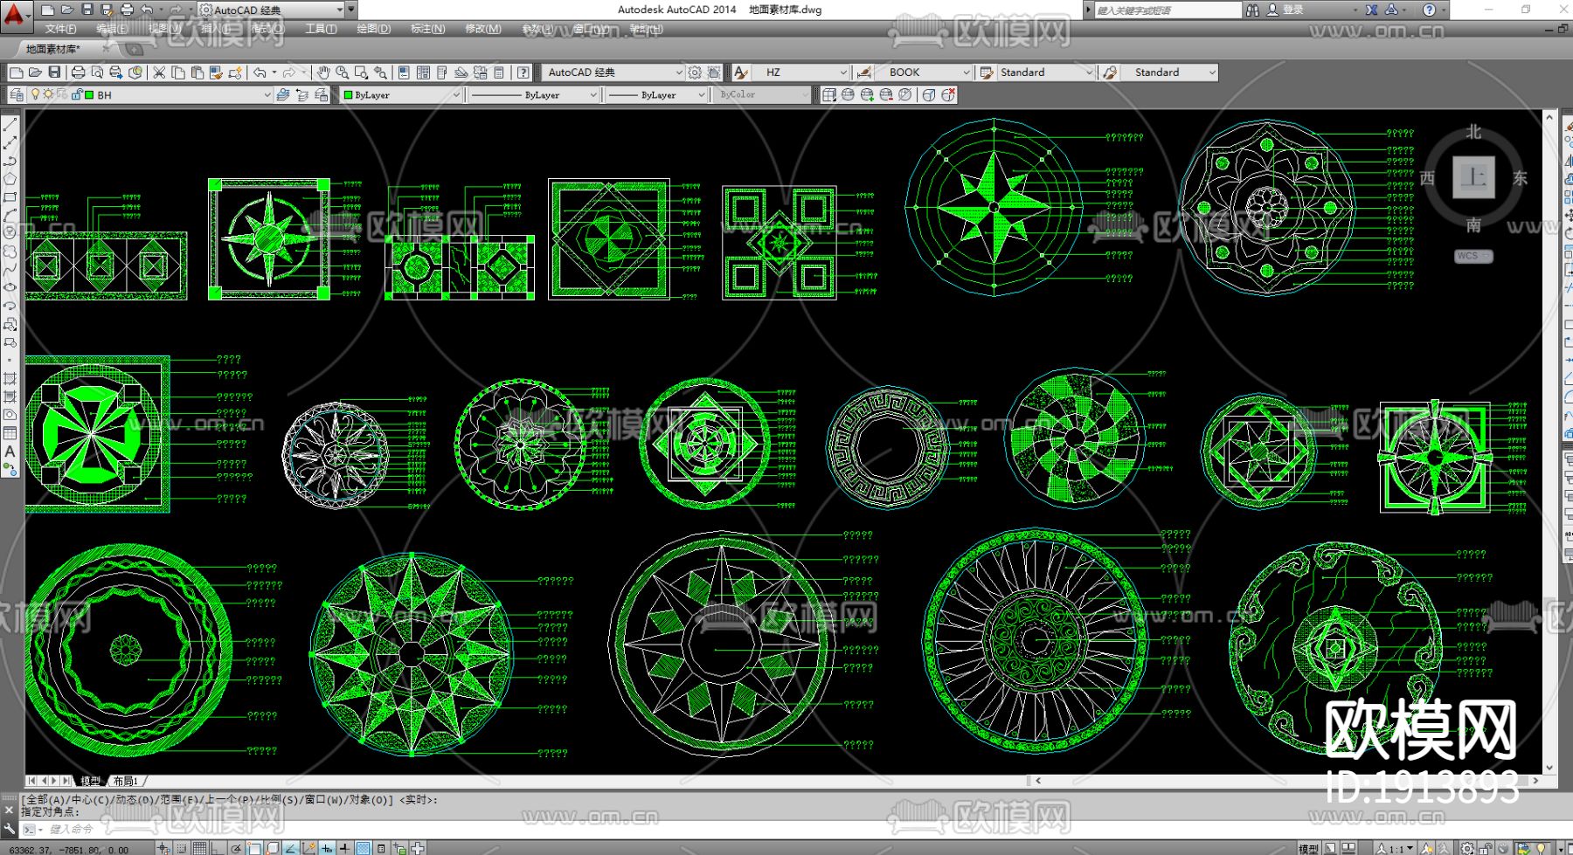Open the BOOK dimension style dropdown
This screenshot has height=855, width=1573.
coord(966,72)
